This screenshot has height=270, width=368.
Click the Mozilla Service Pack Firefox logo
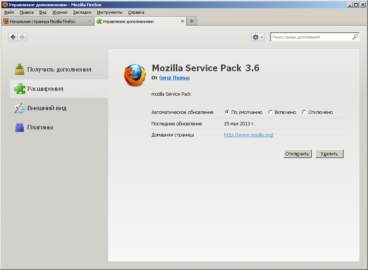(135, 75)
